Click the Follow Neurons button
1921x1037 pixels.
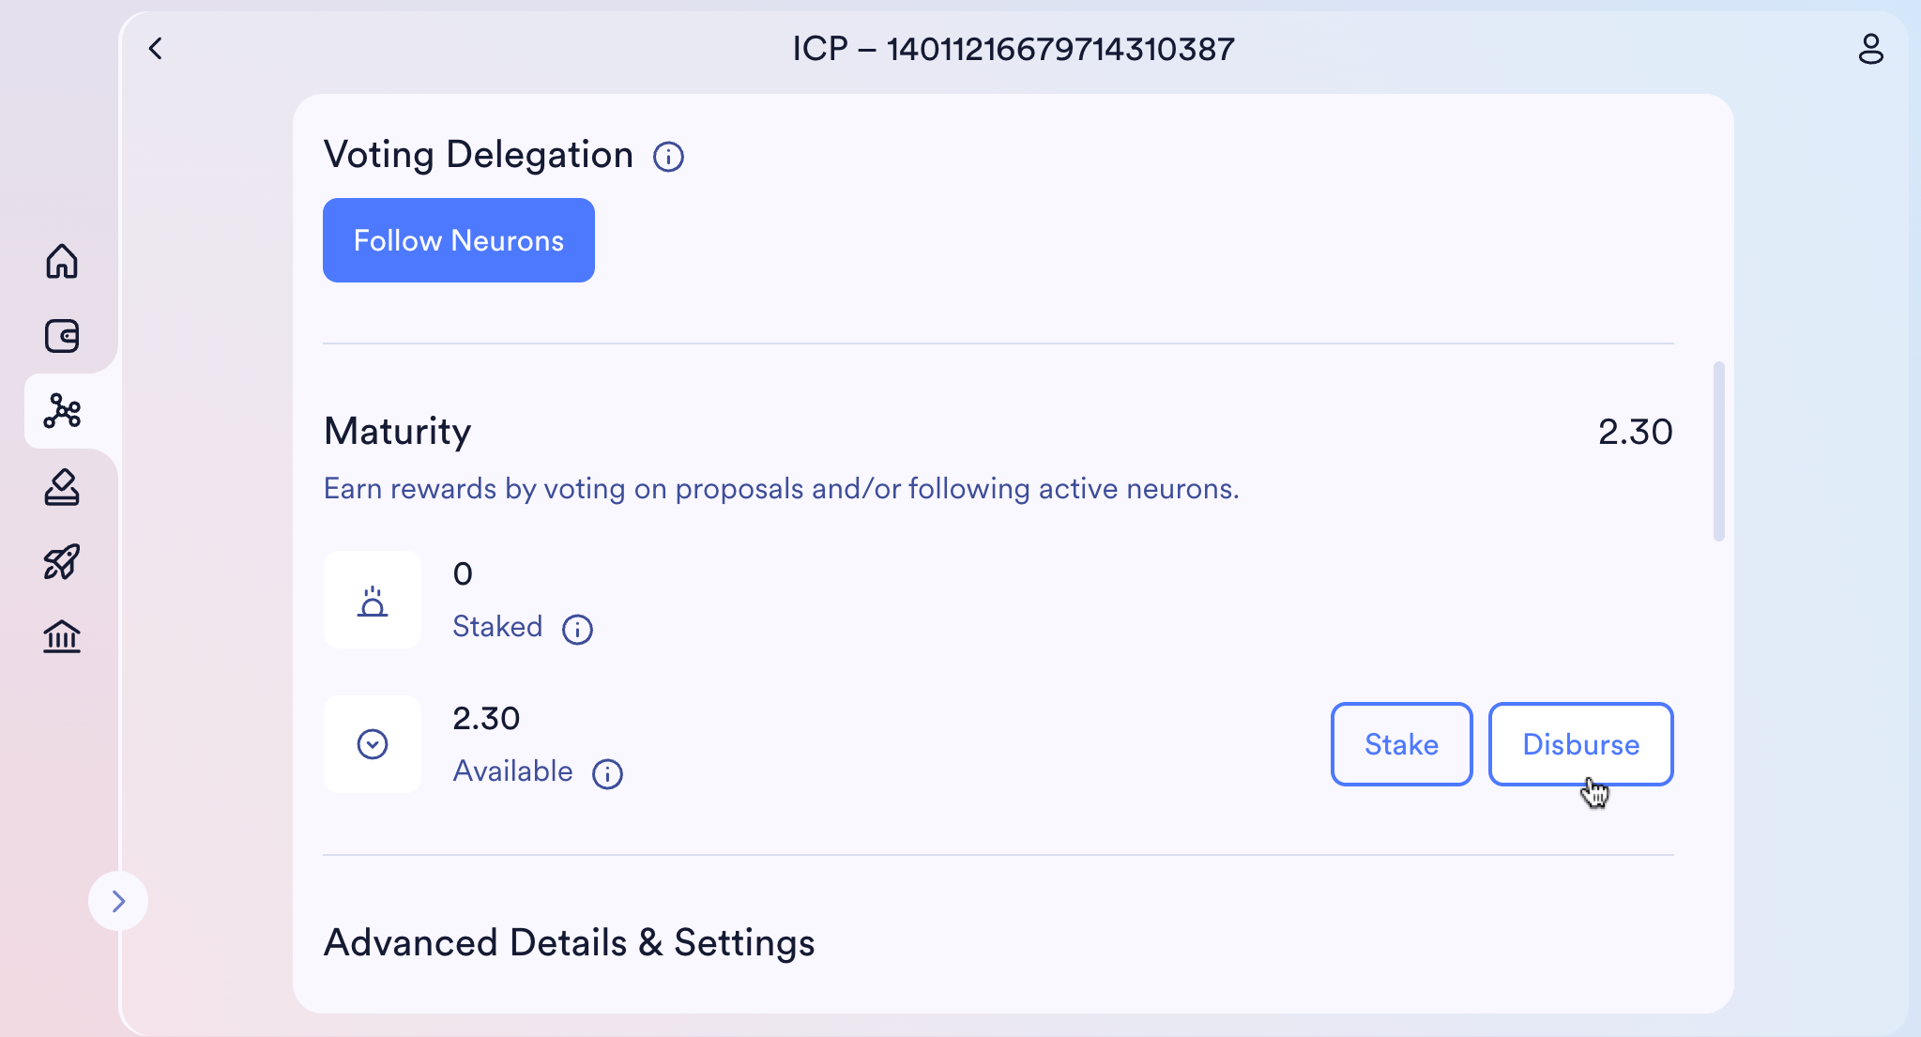pyautogui.click(x=458, y=240)
